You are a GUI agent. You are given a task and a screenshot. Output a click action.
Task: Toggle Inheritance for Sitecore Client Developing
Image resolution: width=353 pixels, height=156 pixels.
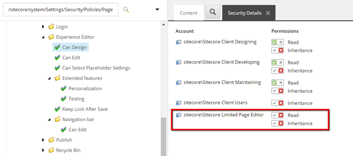pos(277,71)
